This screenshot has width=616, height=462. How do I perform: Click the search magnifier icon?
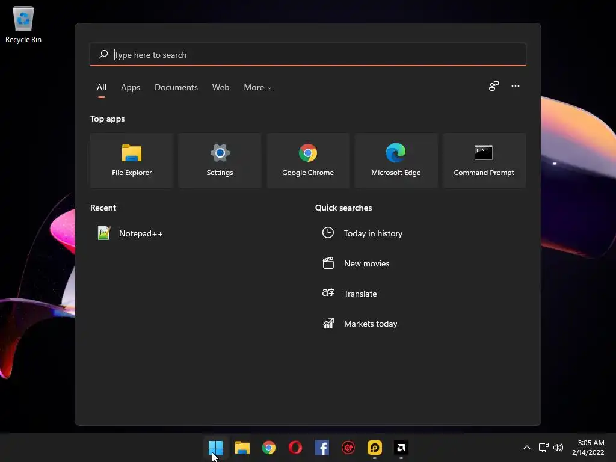[x=103, y=54]
